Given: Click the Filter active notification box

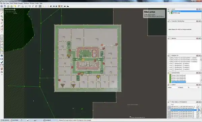Looking at the screenshot, I should click(x=154, y=14).
